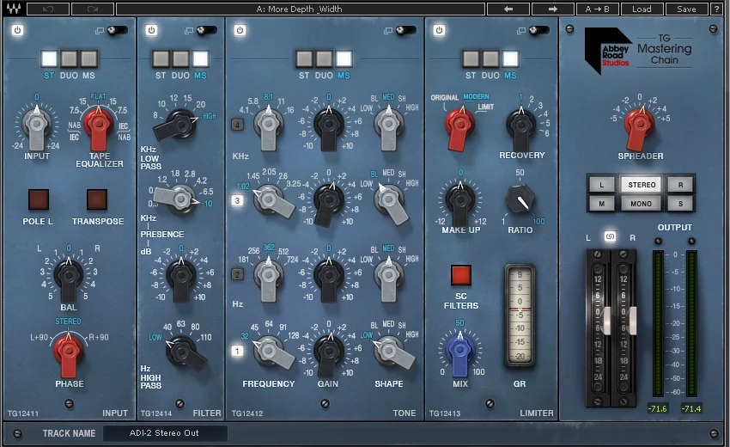The image size is (730, 447).
Task: Click the INPUT gain knob
Action: point(37,125)
